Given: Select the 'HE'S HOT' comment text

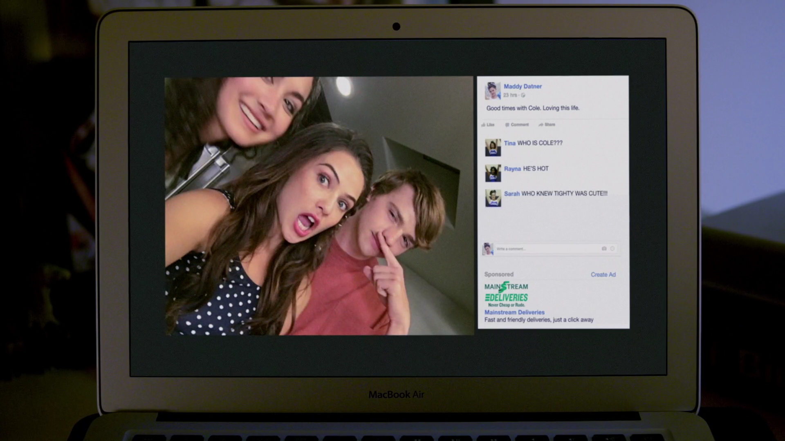Looking at the screenshot, I should [x=536, y=169].
